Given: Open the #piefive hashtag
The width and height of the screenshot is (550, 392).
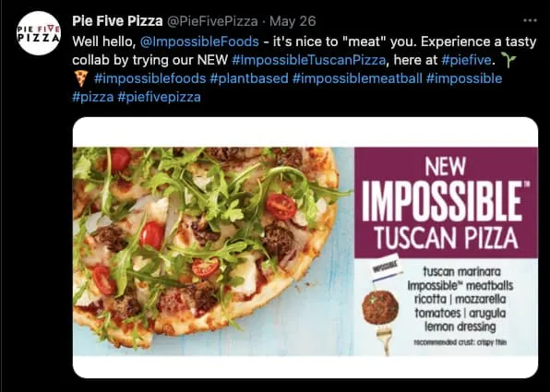Looking at the screenshot, I should pyautogui.click(x=467, y=60).
